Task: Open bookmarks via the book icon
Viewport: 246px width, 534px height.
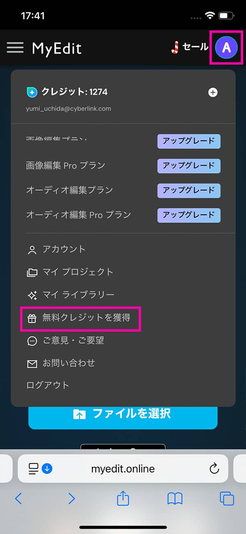Action: pyautogui.click(x=175, y=499)
